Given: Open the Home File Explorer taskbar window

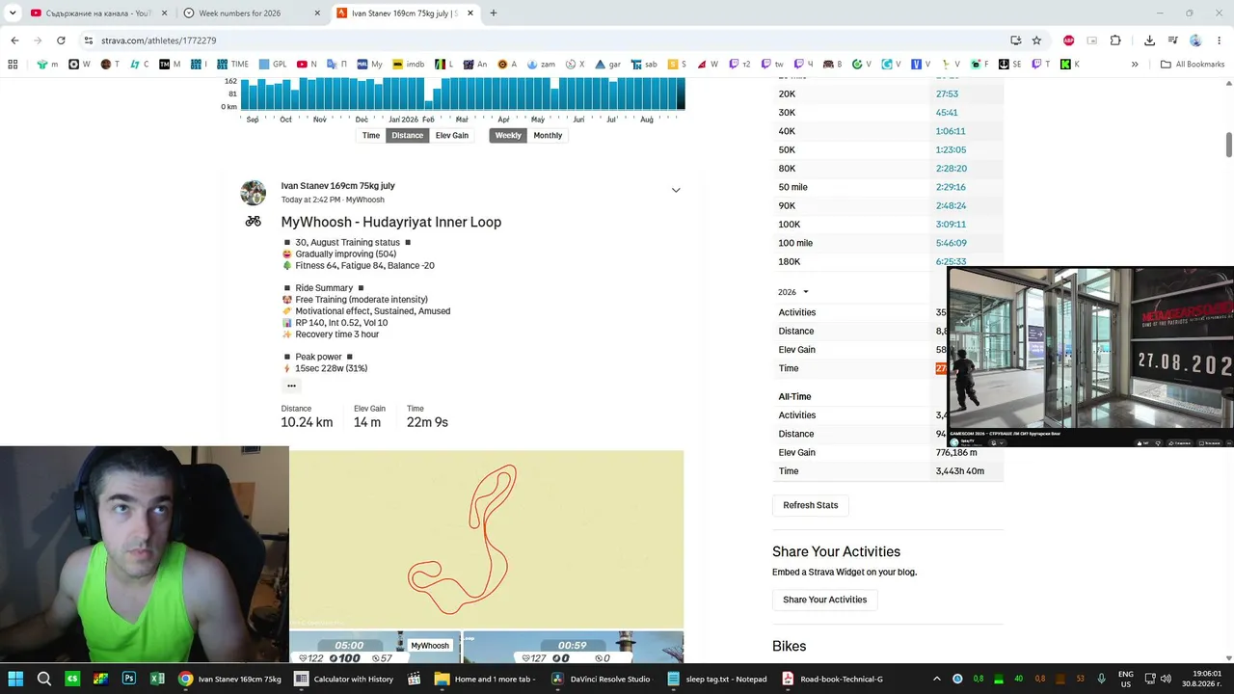Looking at the screenshot, I should pos(486,679).
